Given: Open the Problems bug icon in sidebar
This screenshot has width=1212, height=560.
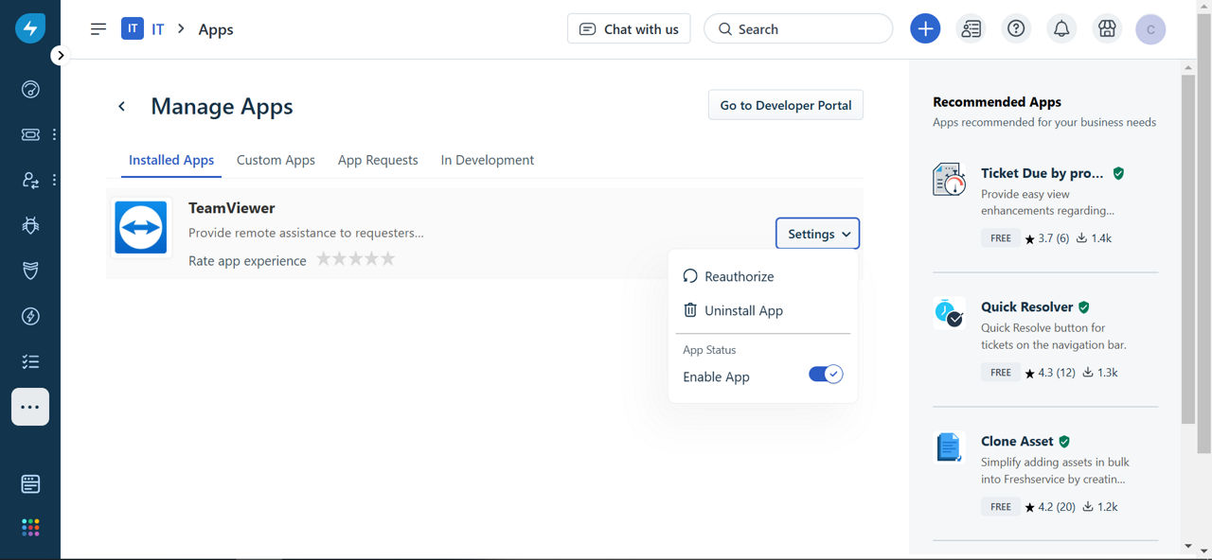Looking at the screenshot, I should pyautogui.click(x=30, y=225).
